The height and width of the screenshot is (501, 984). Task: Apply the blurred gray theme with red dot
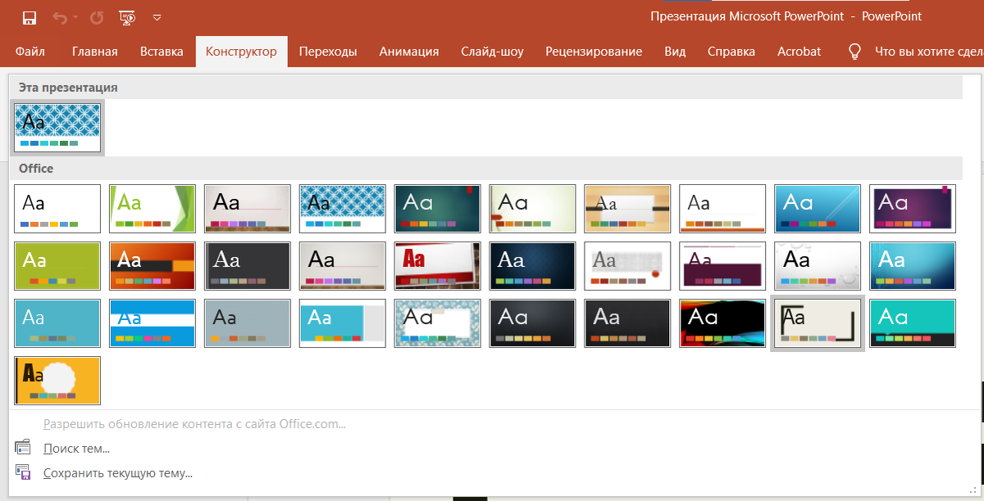(628, 266)
